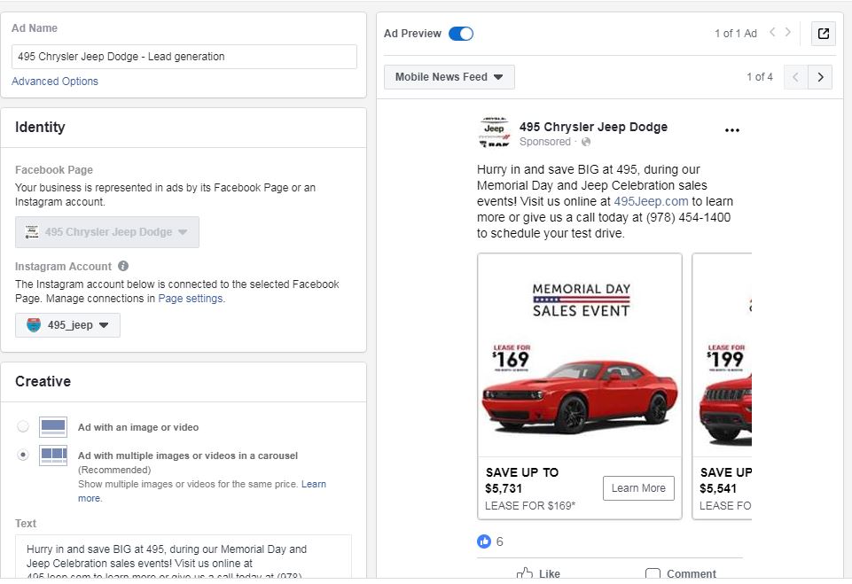This screenshot has width=852, height=584.
Task: Go to previous preview placement arrow
Action: coord(795,77)
